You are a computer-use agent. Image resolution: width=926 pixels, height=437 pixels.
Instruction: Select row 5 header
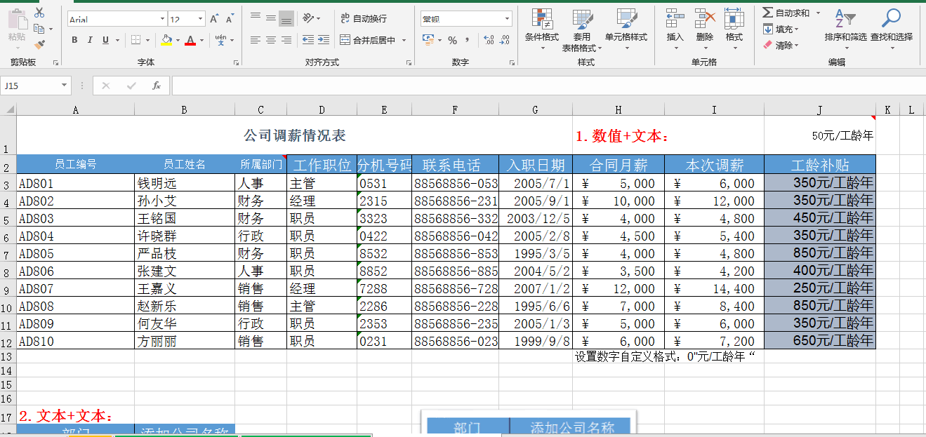8,218
